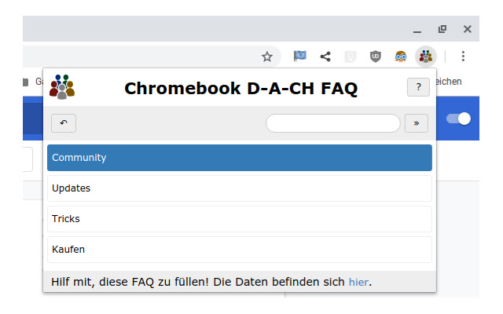Go back using the undo arrow button
Screen dimensions: 503x314
[64, 123]
